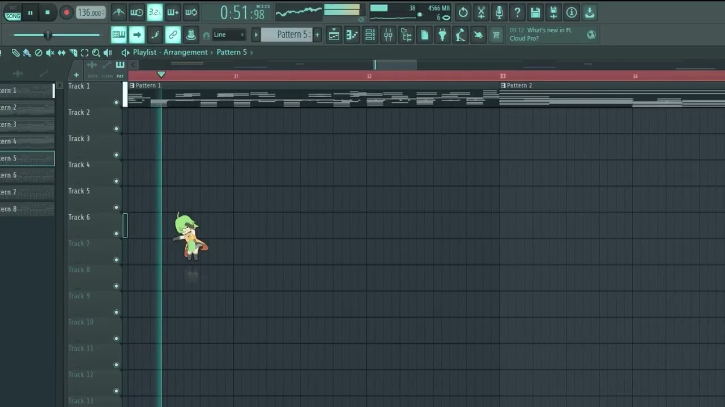Click the arrow left of Pattern 5 selector
The height and width of the screenshot is (407, 725).
point(256,35)
